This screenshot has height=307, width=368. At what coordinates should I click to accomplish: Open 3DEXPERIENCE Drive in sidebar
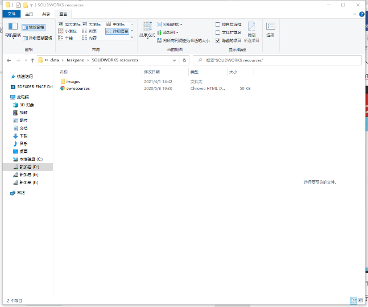pyautogui.click(x=32, y=87)
